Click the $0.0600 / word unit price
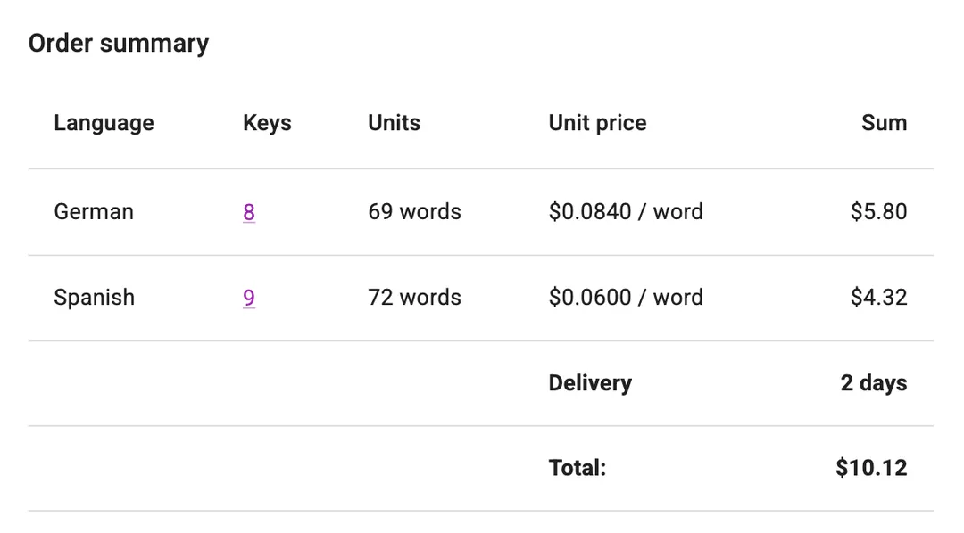This screenshot has width=964, height=533. 626,298
